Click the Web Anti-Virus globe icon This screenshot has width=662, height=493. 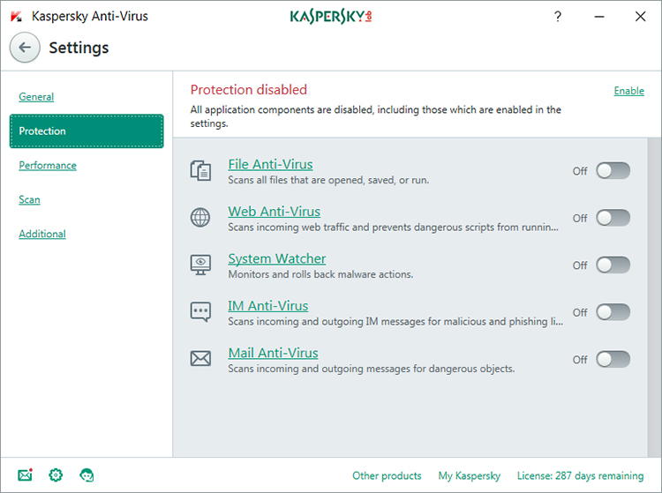200,218
